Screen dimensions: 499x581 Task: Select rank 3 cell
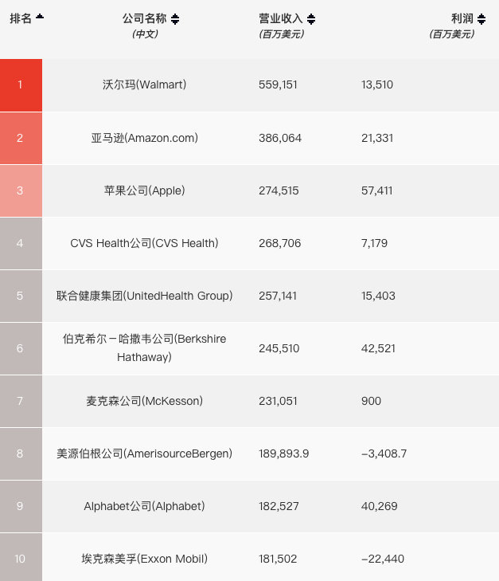click(21, 190)
